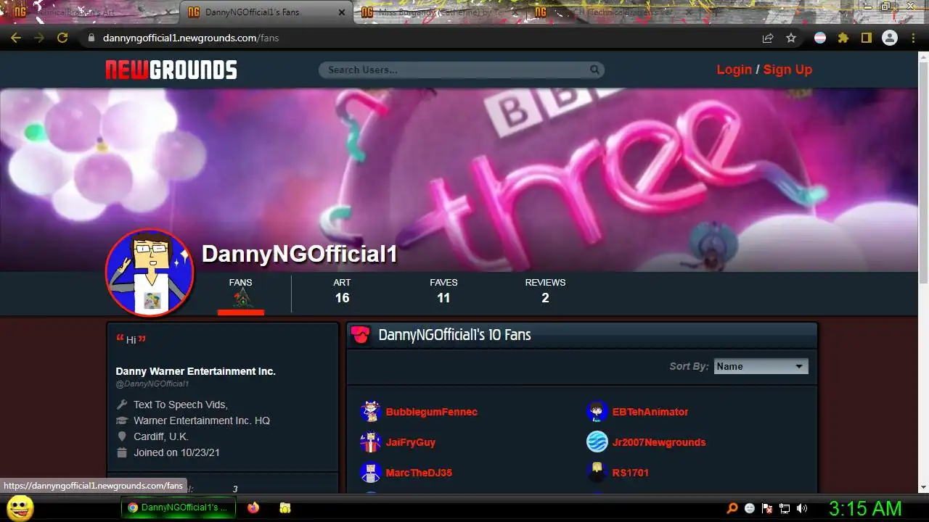
Task: Open EBTehAnimator's profile link
Action: [650, 412]
